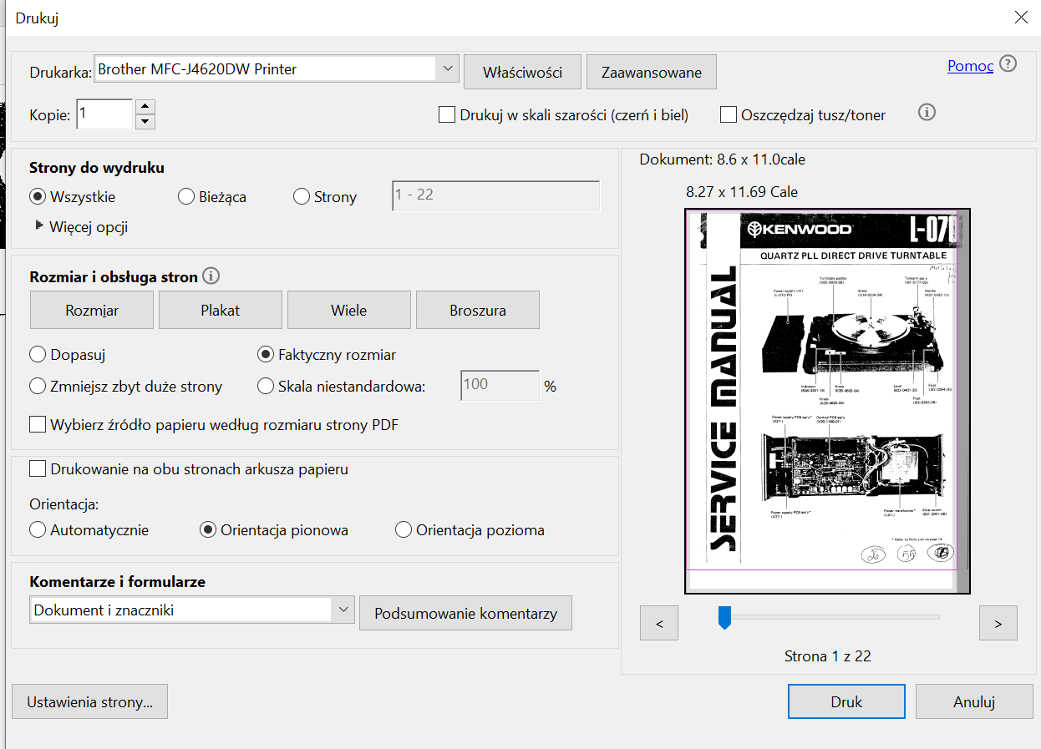Go to next preview page arrow
The height and width of the screenshot is (749, 1041).
(998, 623)
